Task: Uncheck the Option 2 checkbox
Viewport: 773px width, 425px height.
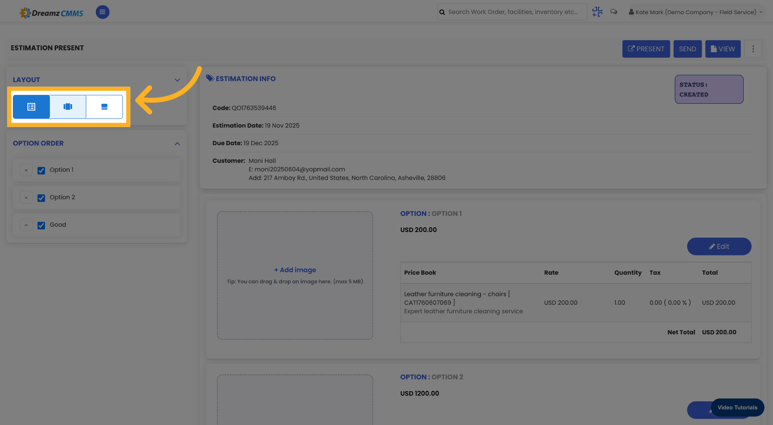Action: click(41, 198)
